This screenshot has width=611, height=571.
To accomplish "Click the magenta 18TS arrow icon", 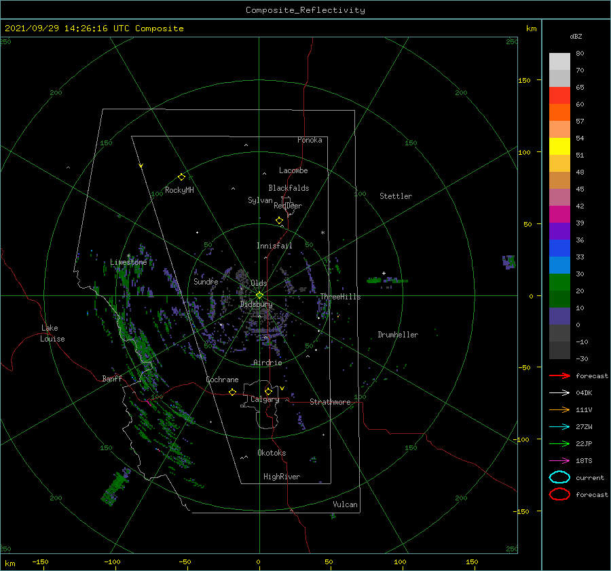I will tap(559, 461).
